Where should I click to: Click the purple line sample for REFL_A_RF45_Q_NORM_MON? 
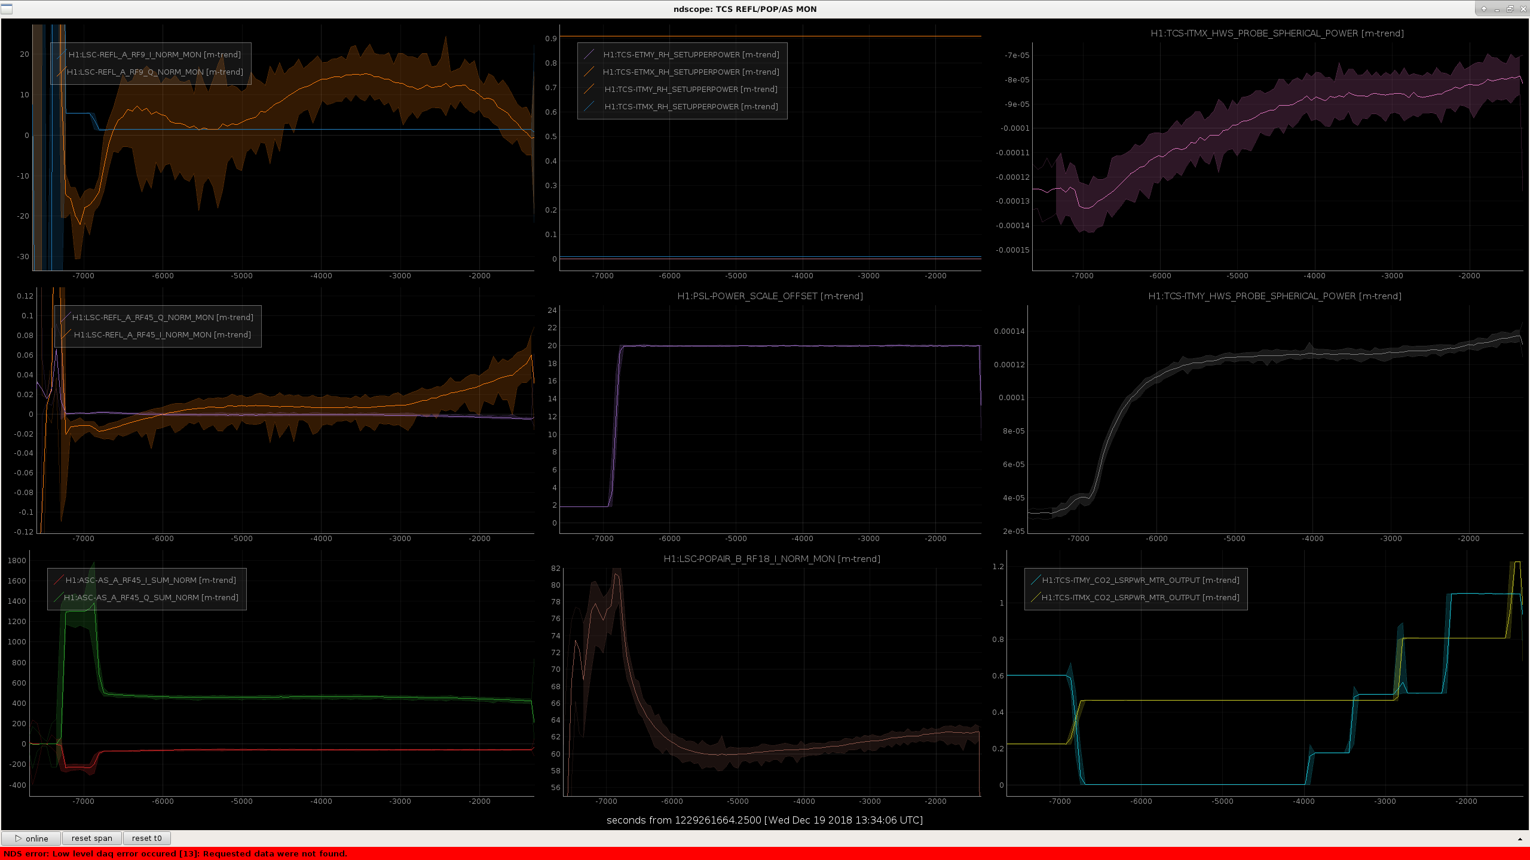pos(65,317)
